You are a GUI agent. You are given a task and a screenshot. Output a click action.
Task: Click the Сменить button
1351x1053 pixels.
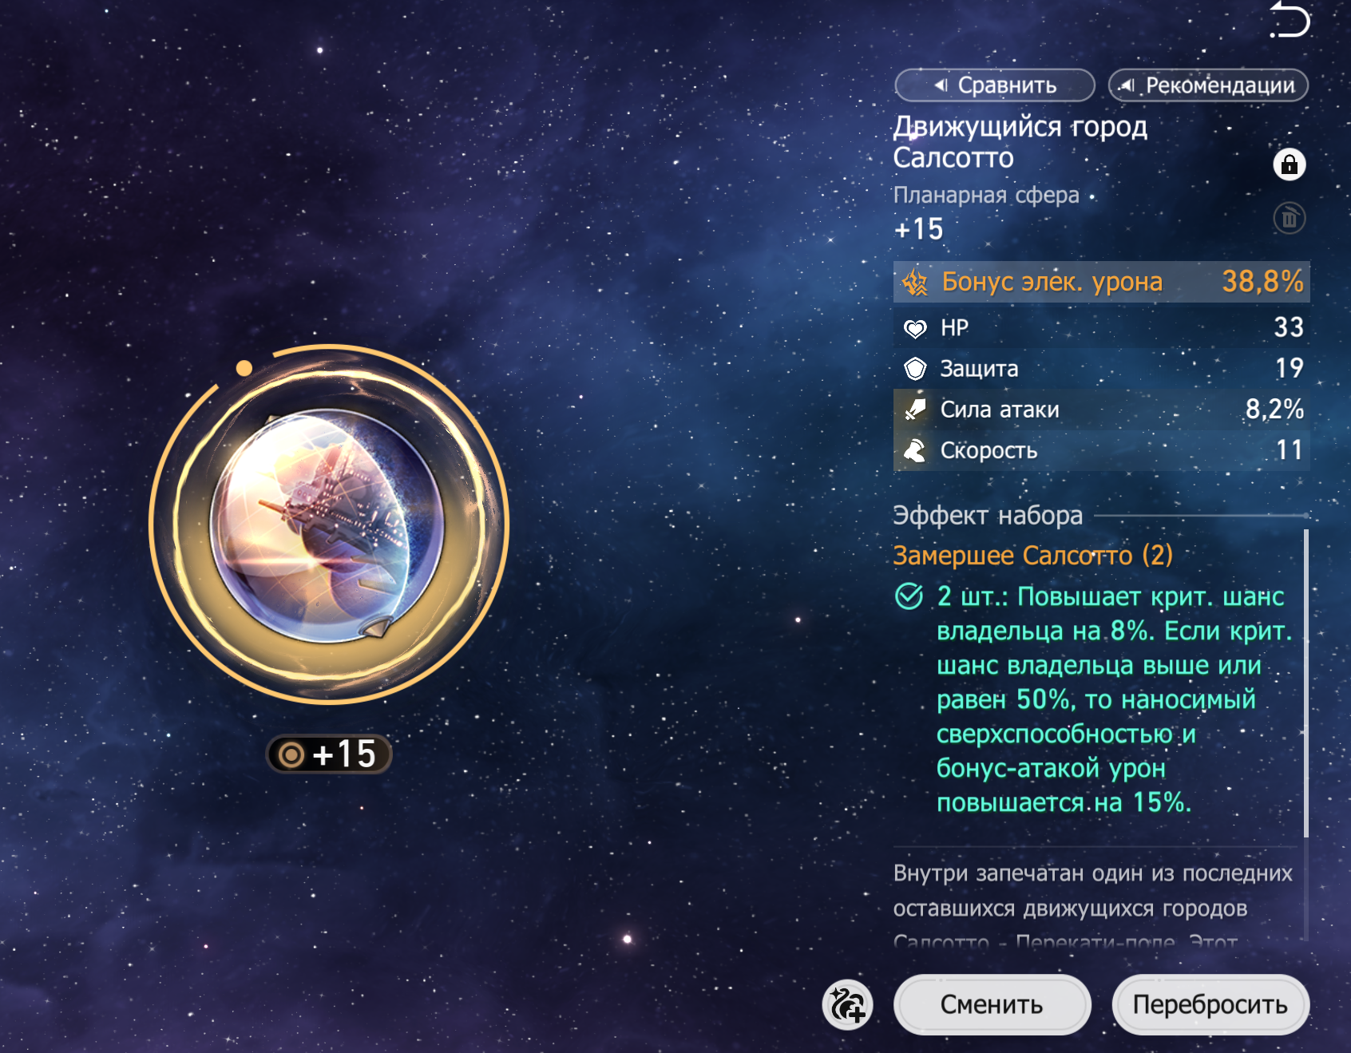pos(992,1004)
